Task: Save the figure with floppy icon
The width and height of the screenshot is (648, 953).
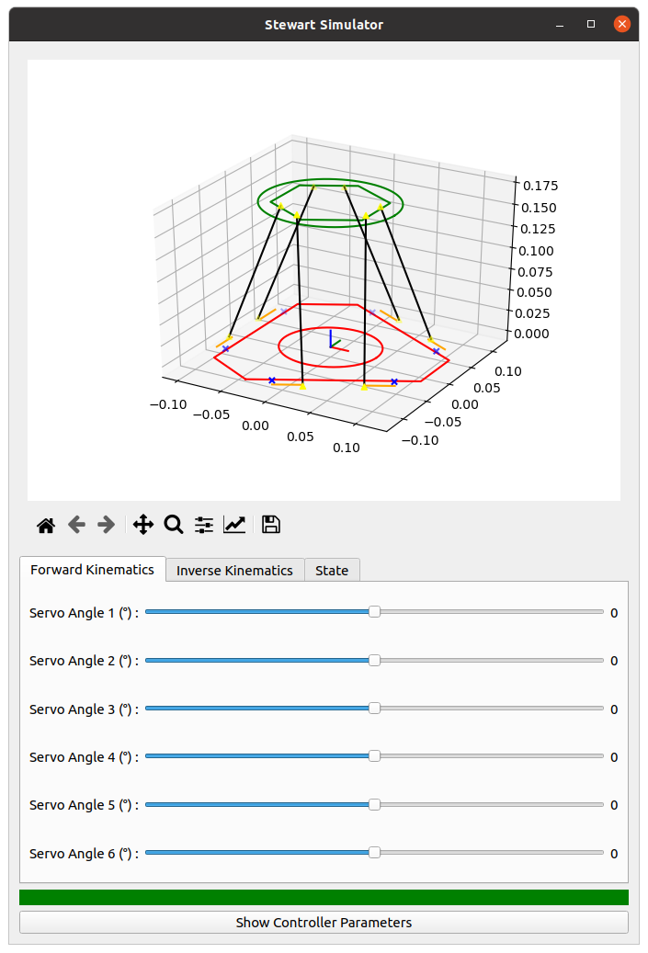Action: coord(270,525)
